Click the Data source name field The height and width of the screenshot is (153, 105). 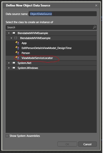[x=63, y=14]
